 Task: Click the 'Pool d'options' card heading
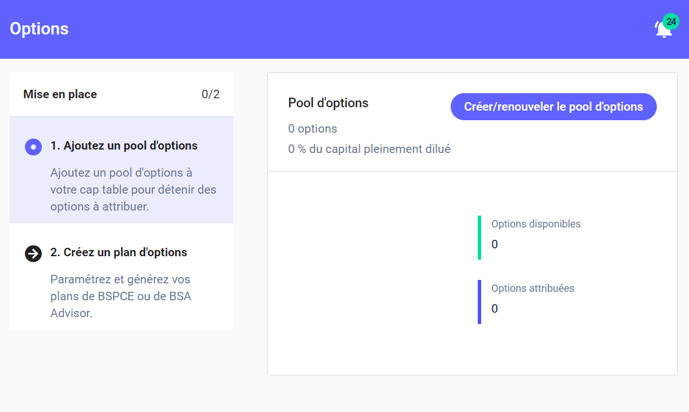coord(328,103)
